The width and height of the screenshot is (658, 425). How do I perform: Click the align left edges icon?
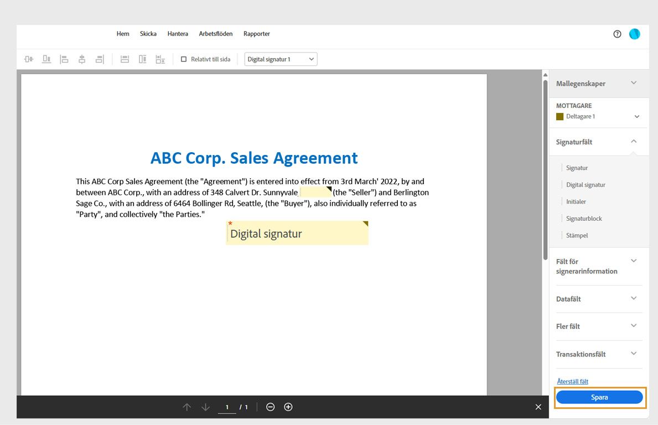click(64, 59)
